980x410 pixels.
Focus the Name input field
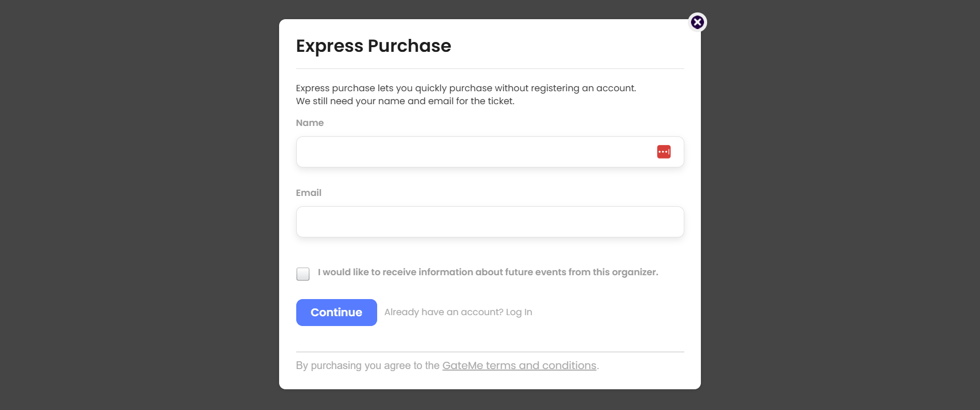coord(472,152)
